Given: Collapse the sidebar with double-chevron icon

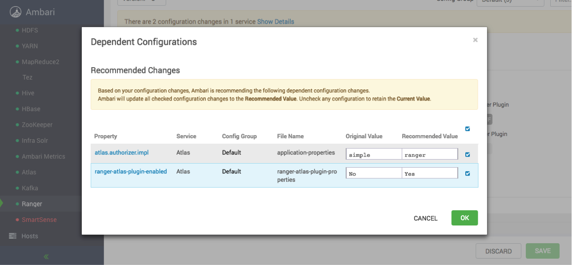Looking at the screenshot, I should pyautogui.click(x=46, y=257).
